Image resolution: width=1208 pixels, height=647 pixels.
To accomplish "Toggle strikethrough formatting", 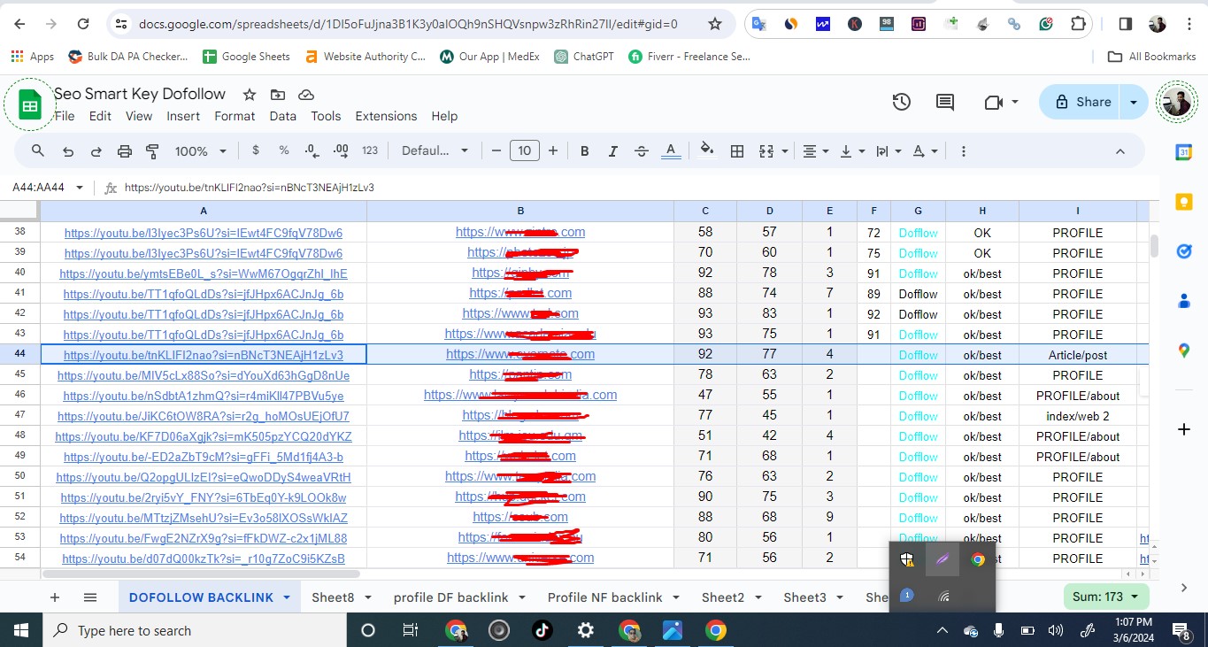I will click(641, 150).
